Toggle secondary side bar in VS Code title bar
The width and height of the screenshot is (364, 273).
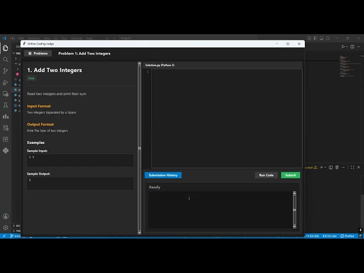[328, 38]
